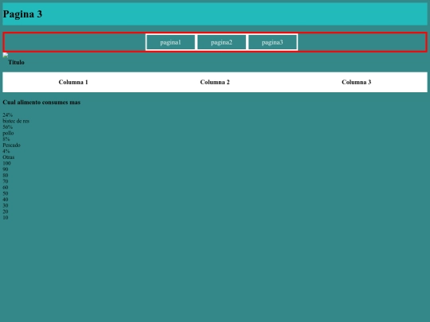Select the Titulo heading text
This screenshot has height=322, width=430.
click(16, 63)
